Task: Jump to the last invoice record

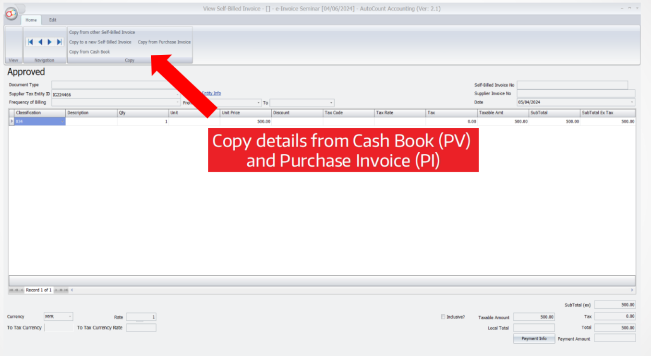Action: coord(59,42)
